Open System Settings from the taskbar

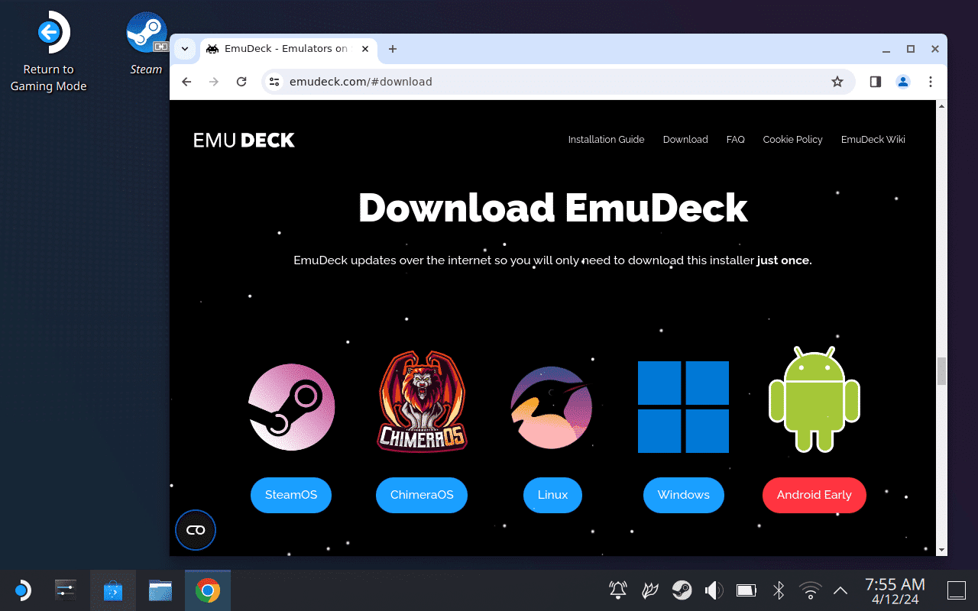pos(66,590)
